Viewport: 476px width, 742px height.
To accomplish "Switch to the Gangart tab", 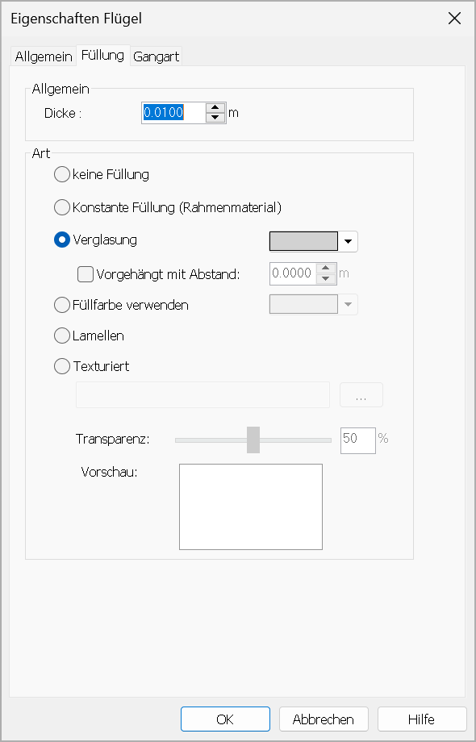I will [157, 56].
